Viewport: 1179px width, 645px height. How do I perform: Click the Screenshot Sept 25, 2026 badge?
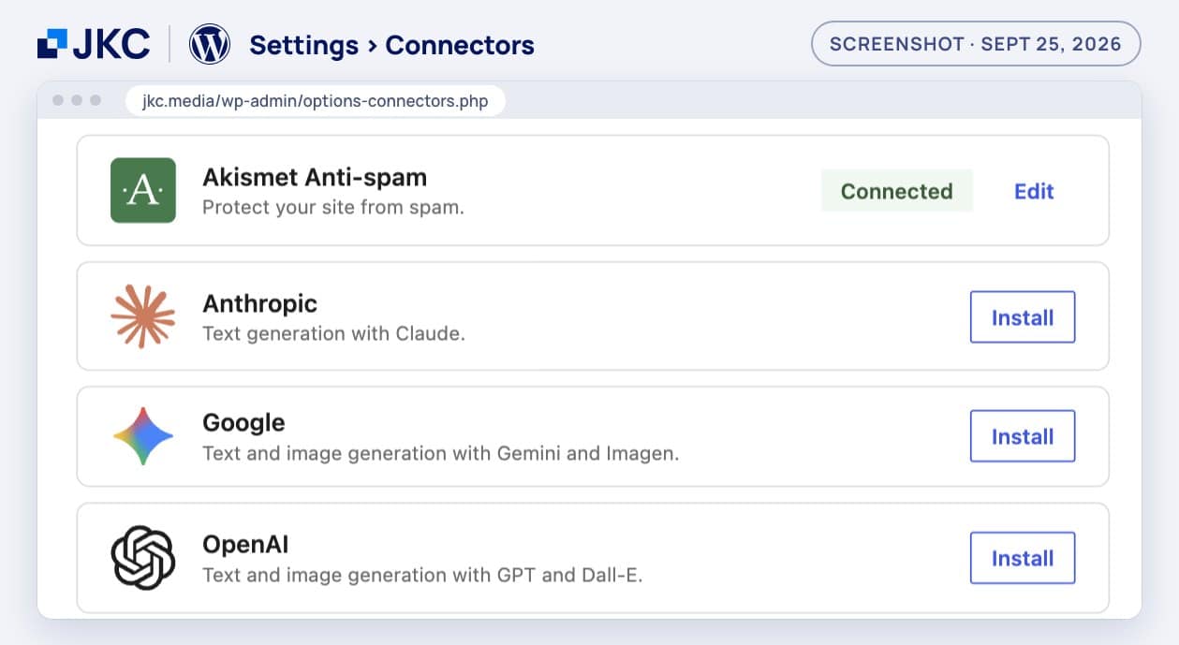[976, 44]
